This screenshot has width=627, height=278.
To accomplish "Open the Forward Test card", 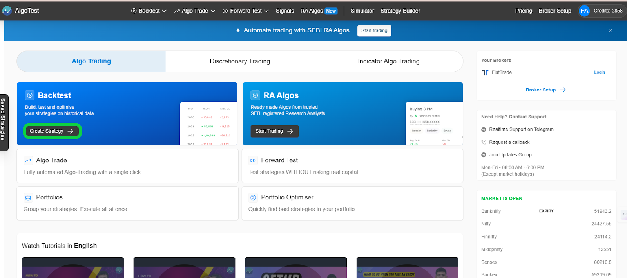I will coord(352,166).
